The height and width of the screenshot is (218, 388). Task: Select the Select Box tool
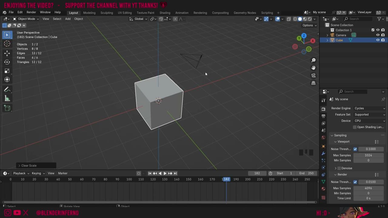point(7,35)
